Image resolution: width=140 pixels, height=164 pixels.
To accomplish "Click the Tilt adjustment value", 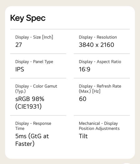I will point(83,136).
